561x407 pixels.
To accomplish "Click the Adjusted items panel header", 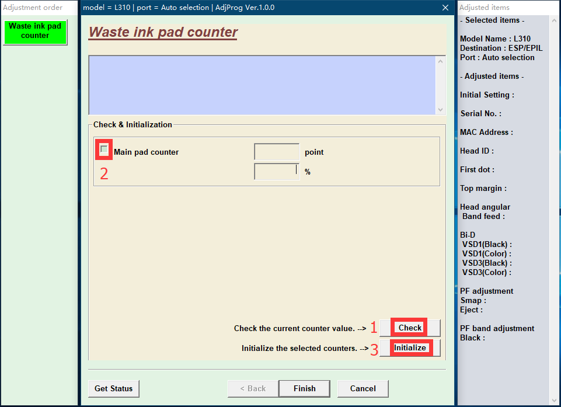I will coord(485,8).
